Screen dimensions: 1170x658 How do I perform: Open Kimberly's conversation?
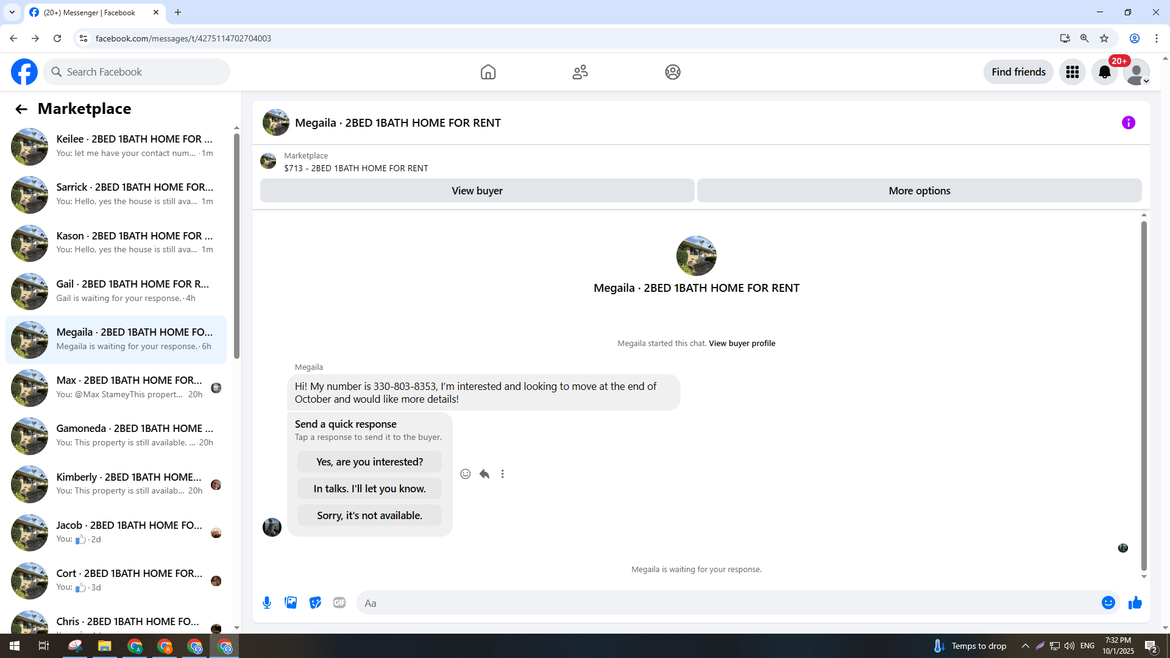(116, 484)
